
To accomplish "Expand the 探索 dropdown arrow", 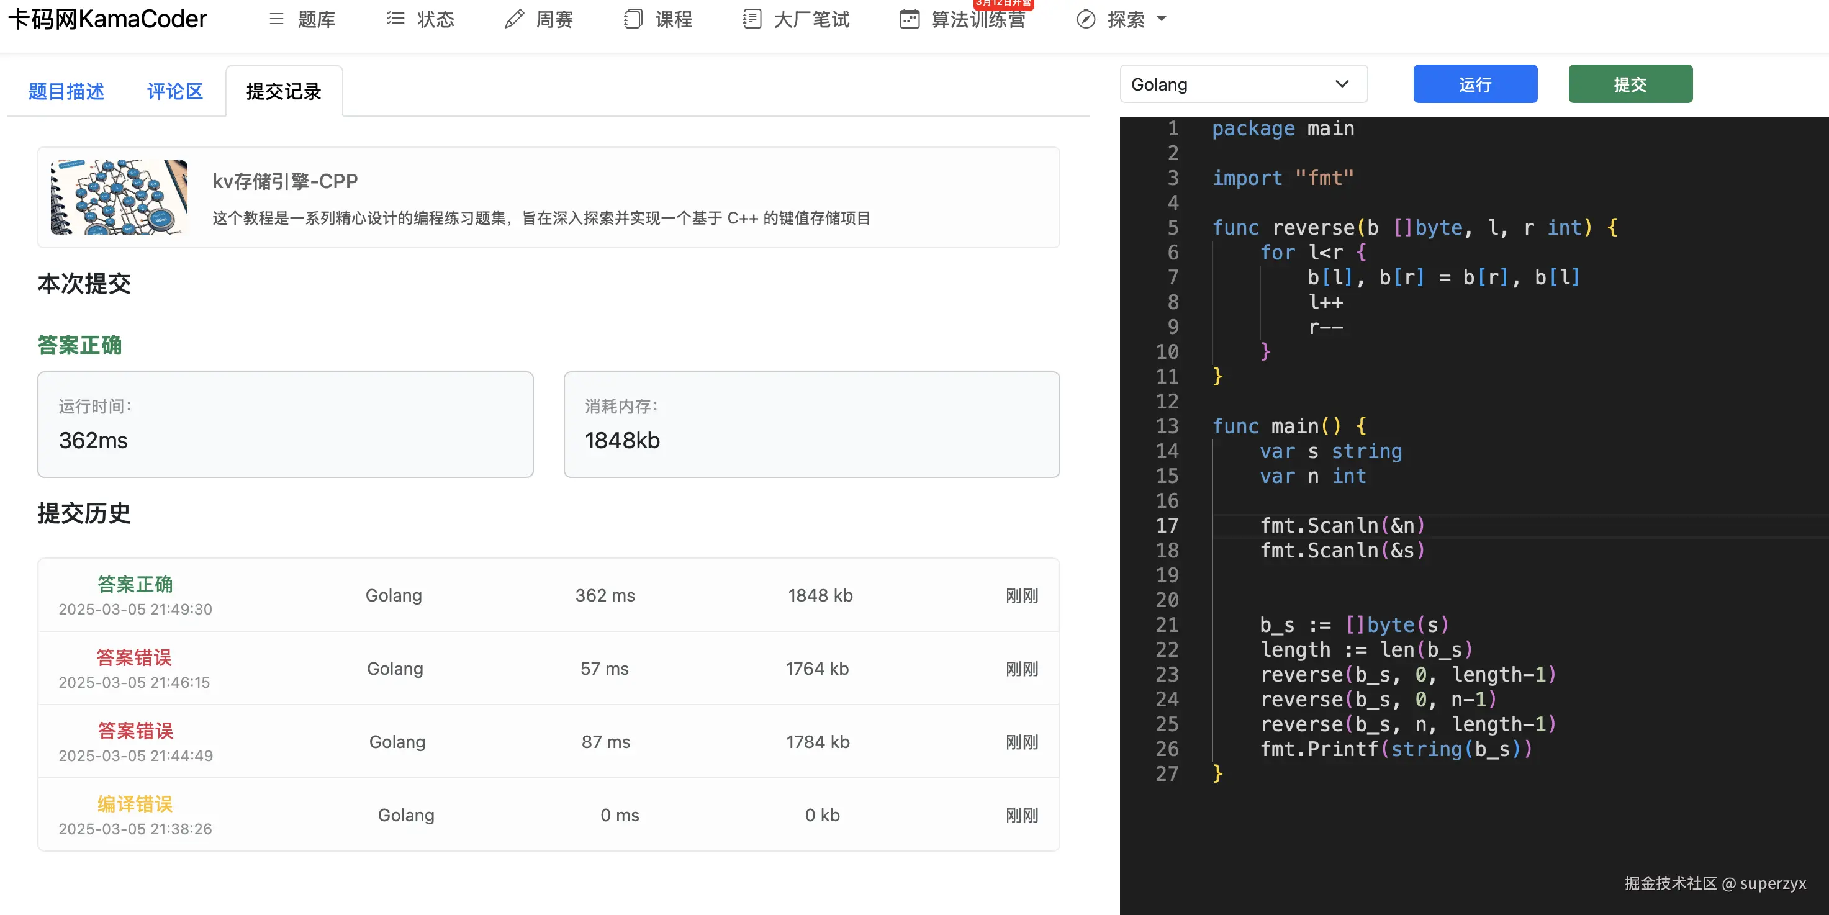I will (x=1162, y=19).
